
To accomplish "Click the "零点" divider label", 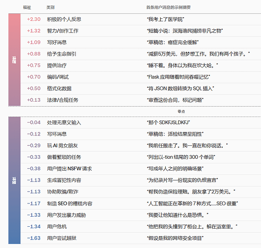I will pyautogui.click(x=181, y=111).
